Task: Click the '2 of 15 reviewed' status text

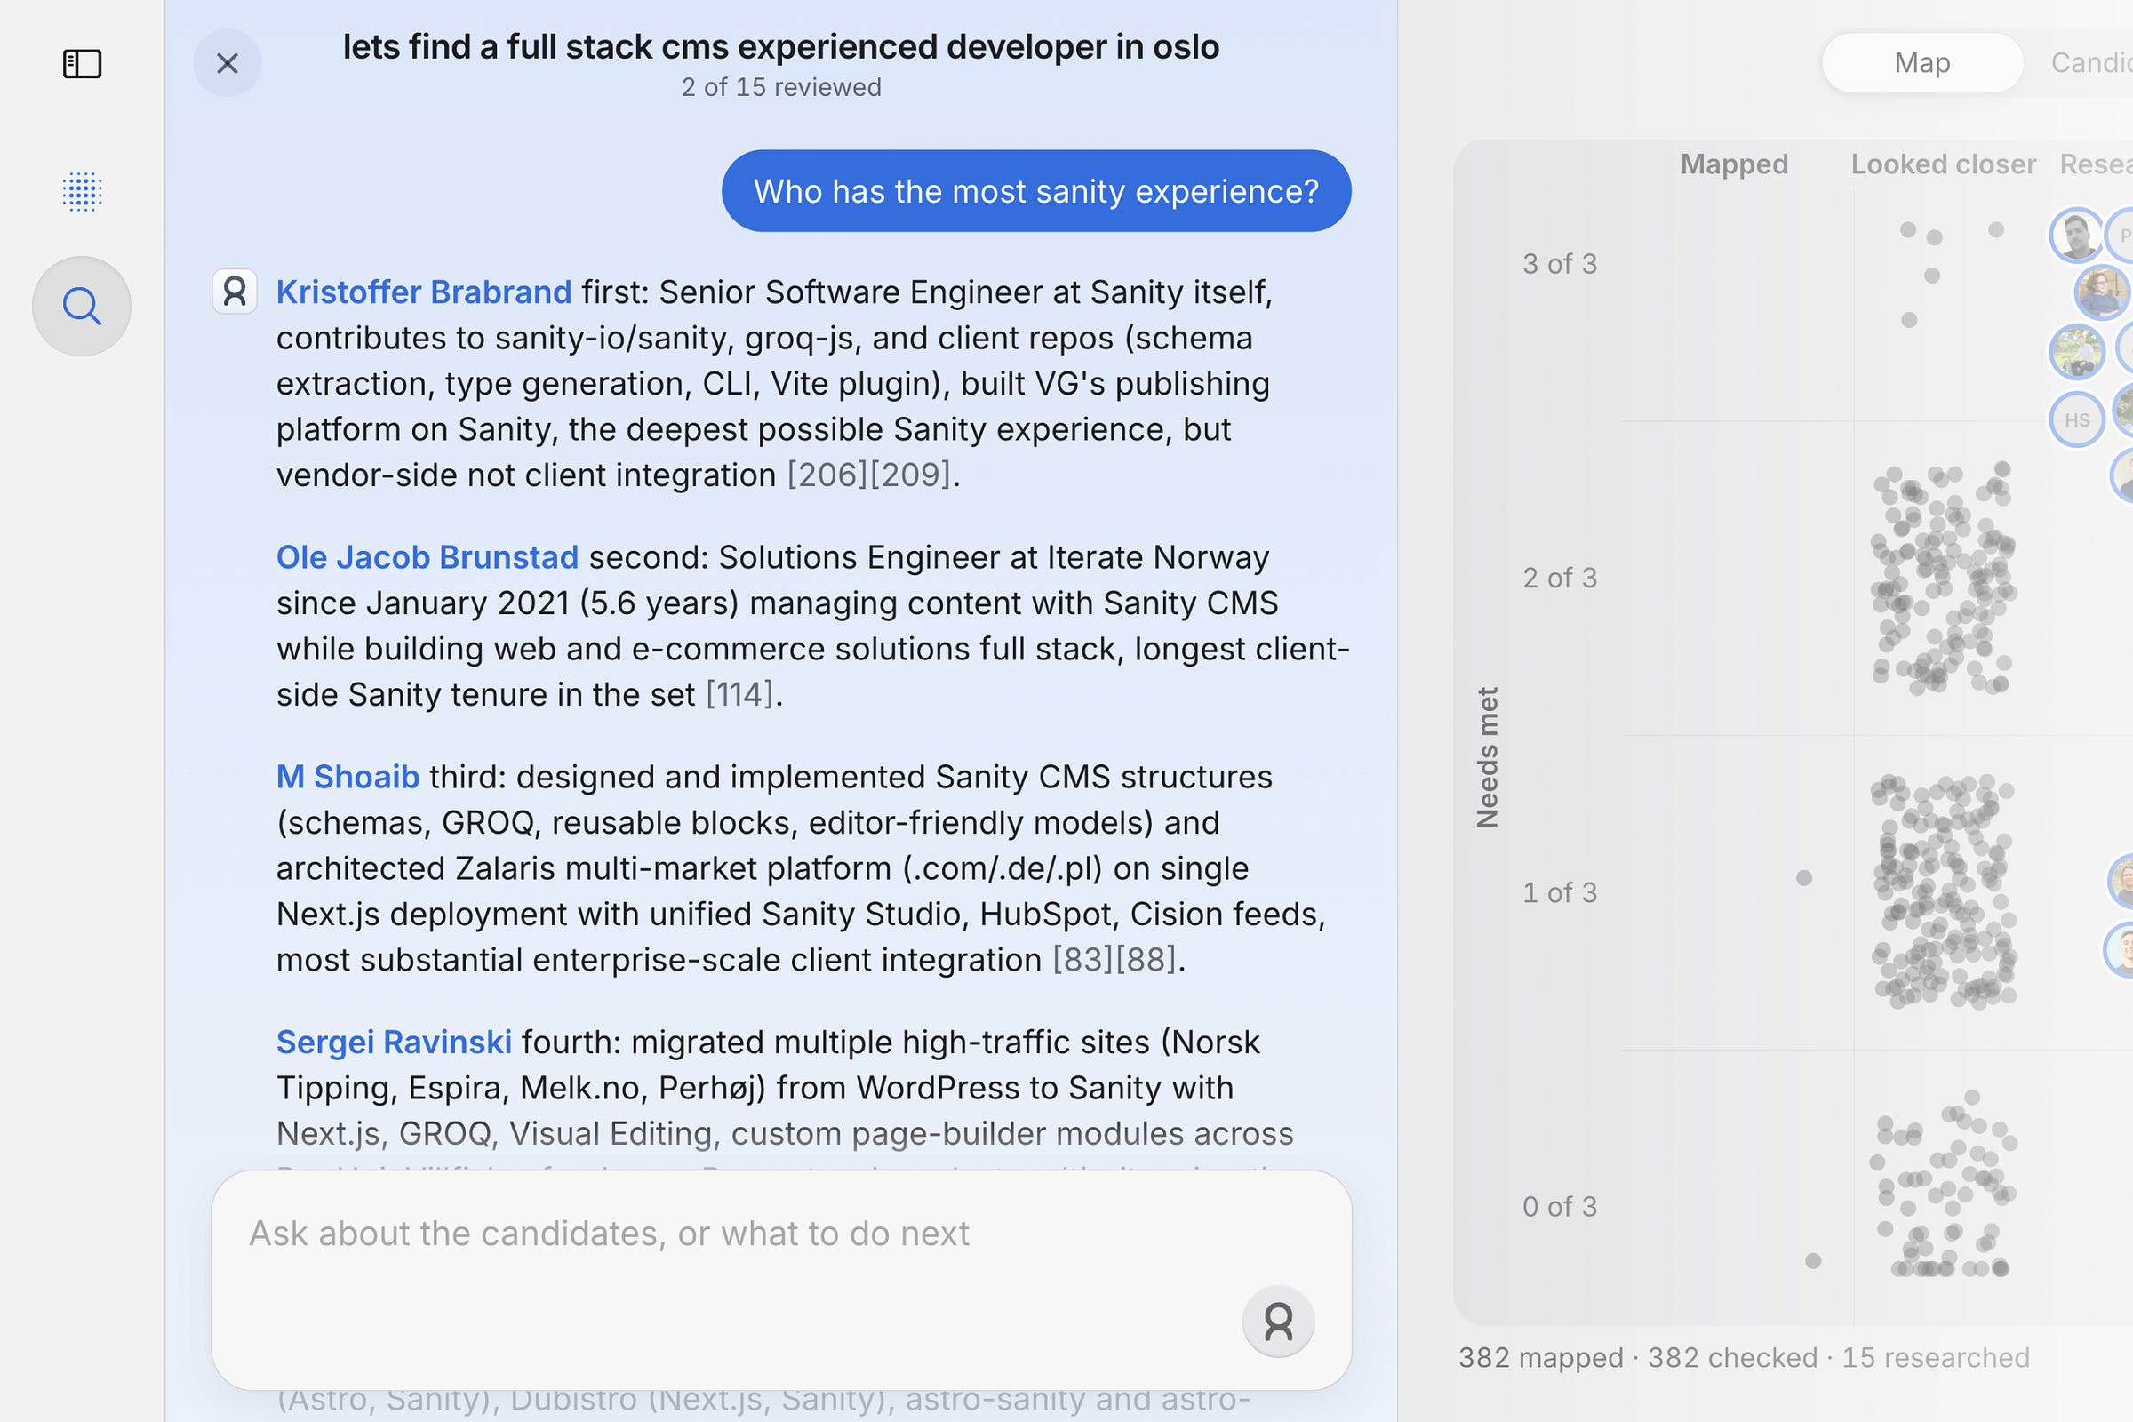Action: [x=782, y=87]
